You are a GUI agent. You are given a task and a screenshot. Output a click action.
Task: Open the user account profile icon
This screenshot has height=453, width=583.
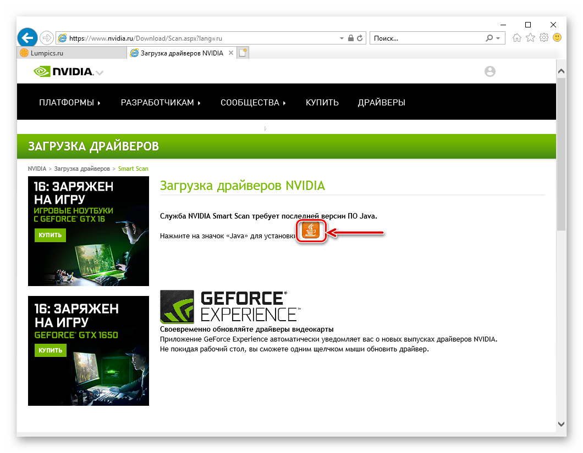490,71
